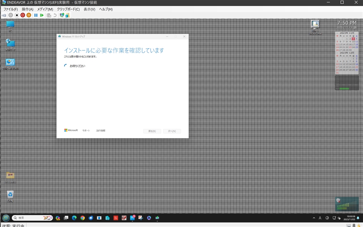Image resolution: width=363 pixels, height=227 pixels.
Task: Maximize the 仮想マシン接続 host window
Action: point(342,2)
